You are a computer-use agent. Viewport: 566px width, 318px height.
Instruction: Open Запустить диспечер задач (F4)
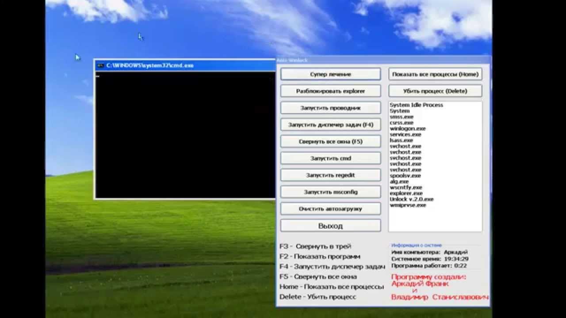(331, 125)
